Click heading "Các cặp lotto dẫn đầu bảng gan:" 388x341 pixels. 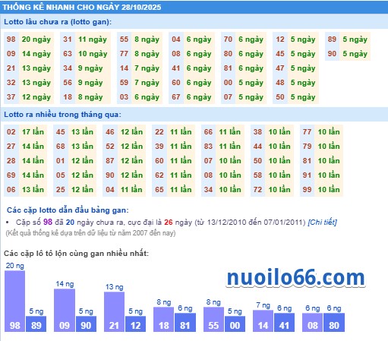(x=68, y=210)
